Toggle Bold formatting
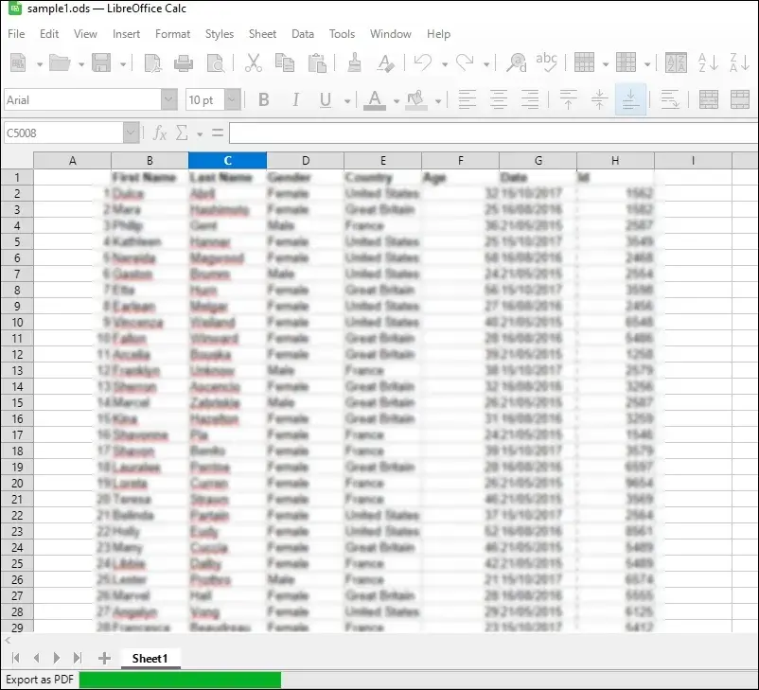The width and height of the screenshot is (759, 690). (264, 99)
